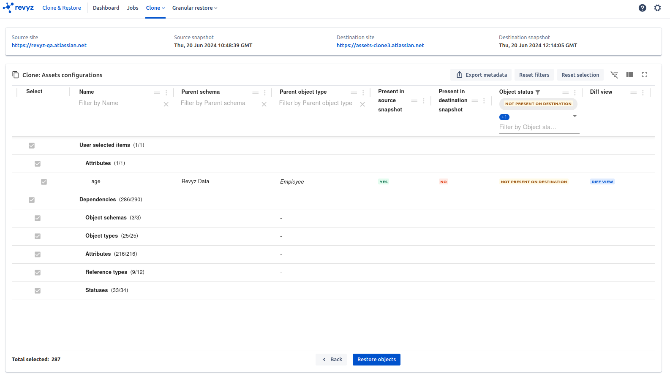Open Present in destination snapshot column menu
Screen dimensions: 670x379
(484, 101)
